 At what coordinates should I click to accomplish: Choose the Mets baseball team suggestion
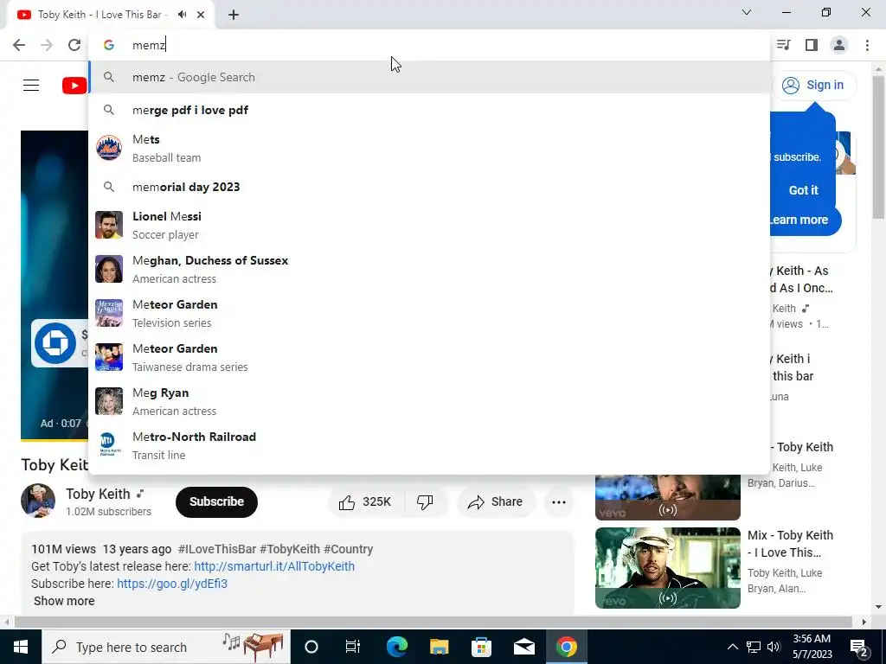(x=429, y=148)
